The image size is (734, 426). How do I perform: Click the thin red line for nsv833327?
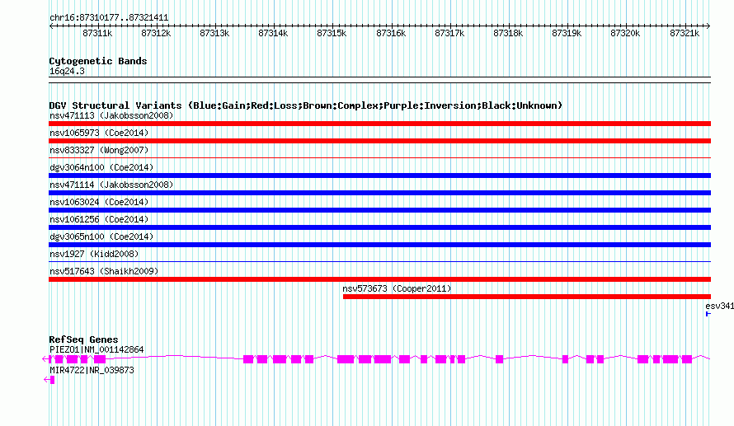(379, 158)
